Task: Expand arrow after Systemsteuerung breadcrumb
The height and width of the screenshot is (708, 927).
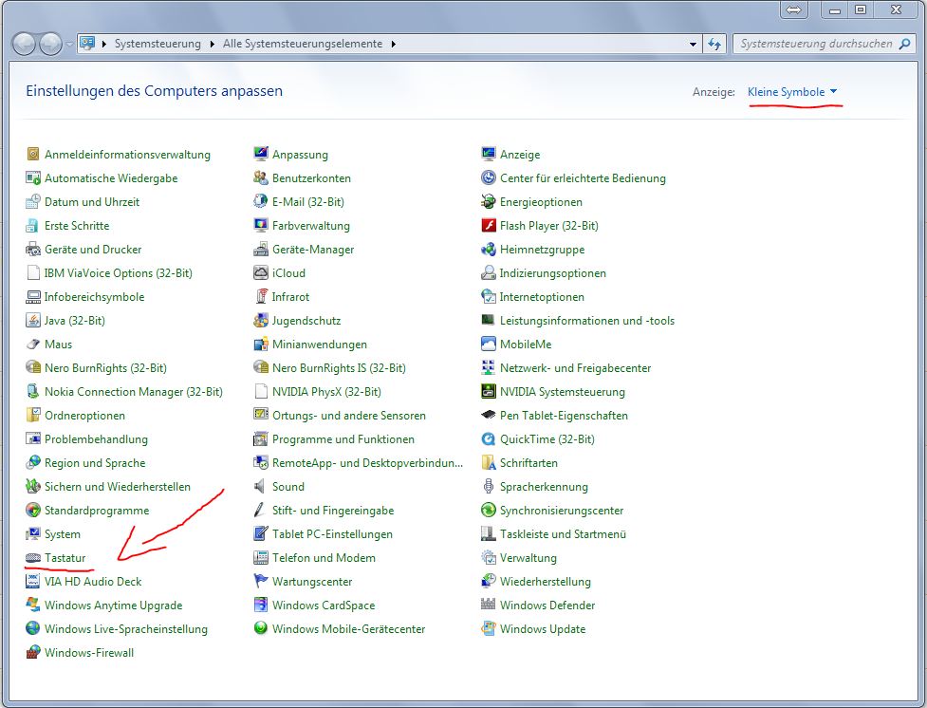Action: (x=212, y=44)
